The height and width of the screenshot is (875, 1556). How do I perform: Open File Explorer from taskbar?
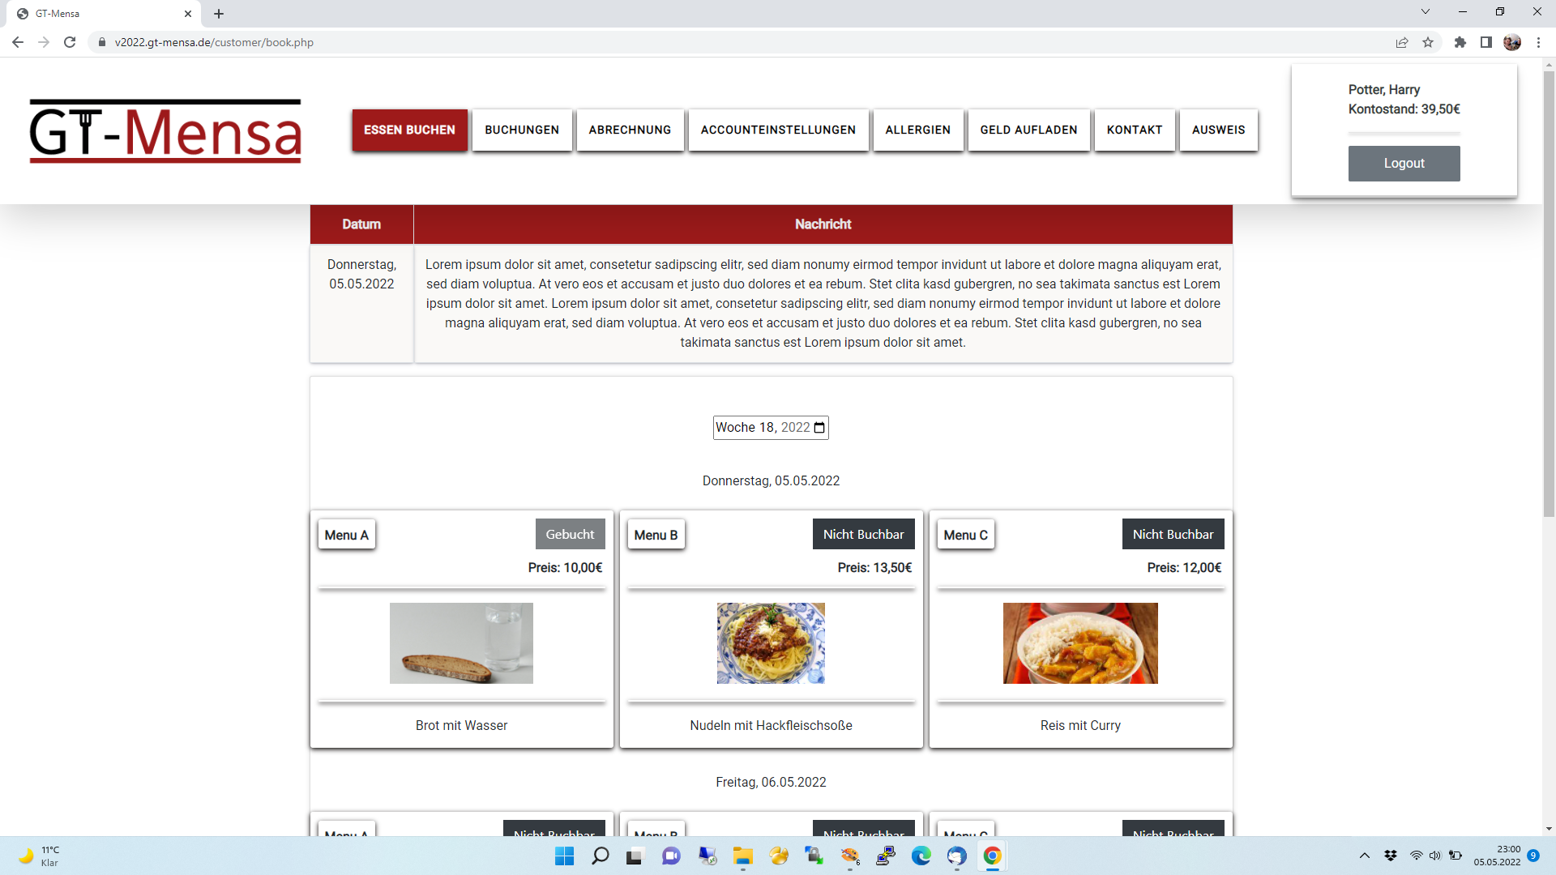(742, 856)
